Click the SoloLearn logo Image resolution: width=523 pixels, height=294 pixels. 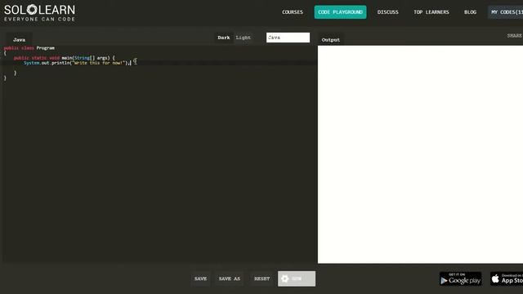pos(39,13)
